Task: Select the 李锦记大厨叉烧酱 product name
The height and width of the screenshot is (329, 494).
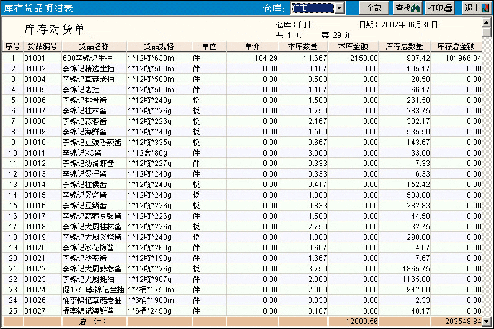Action: pos(92,237)
